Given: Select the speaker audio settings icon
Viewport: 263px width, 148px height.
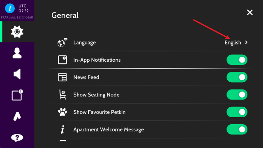Looking at the screenshot, I should [x=17, y=74].
